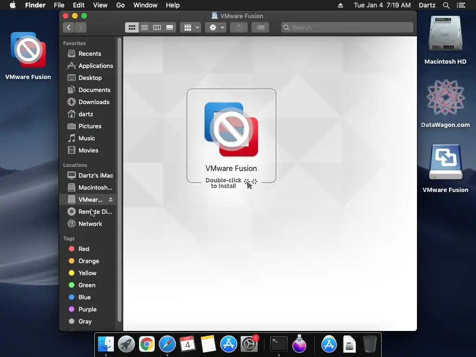
Task: Select Macintosh HD drive on desktop
Action: [x=445, y=33]
